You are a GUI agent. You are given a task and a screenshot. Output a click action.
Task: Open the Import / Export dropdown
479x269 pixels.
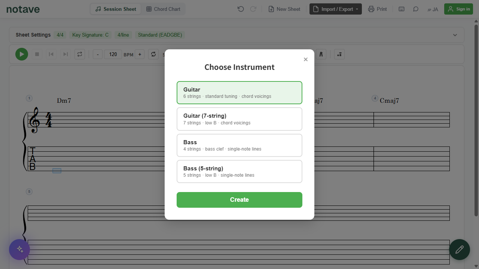point(336,9)
